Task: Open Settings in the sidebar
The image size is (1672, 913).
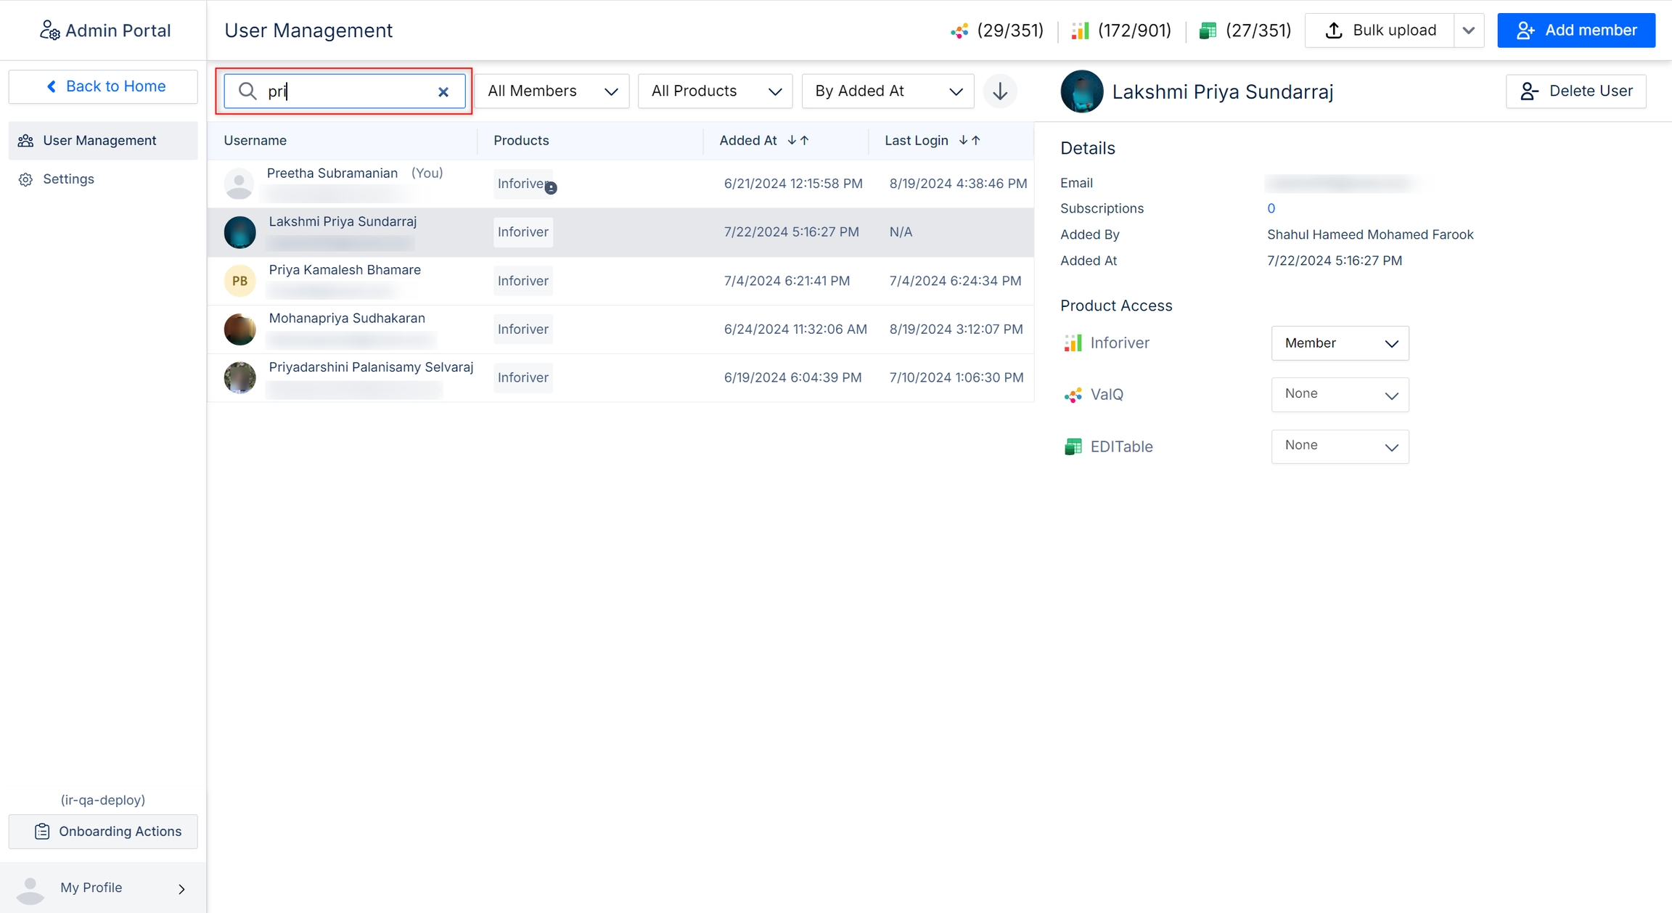Action: pyautogui.click(x=68, y=179)
